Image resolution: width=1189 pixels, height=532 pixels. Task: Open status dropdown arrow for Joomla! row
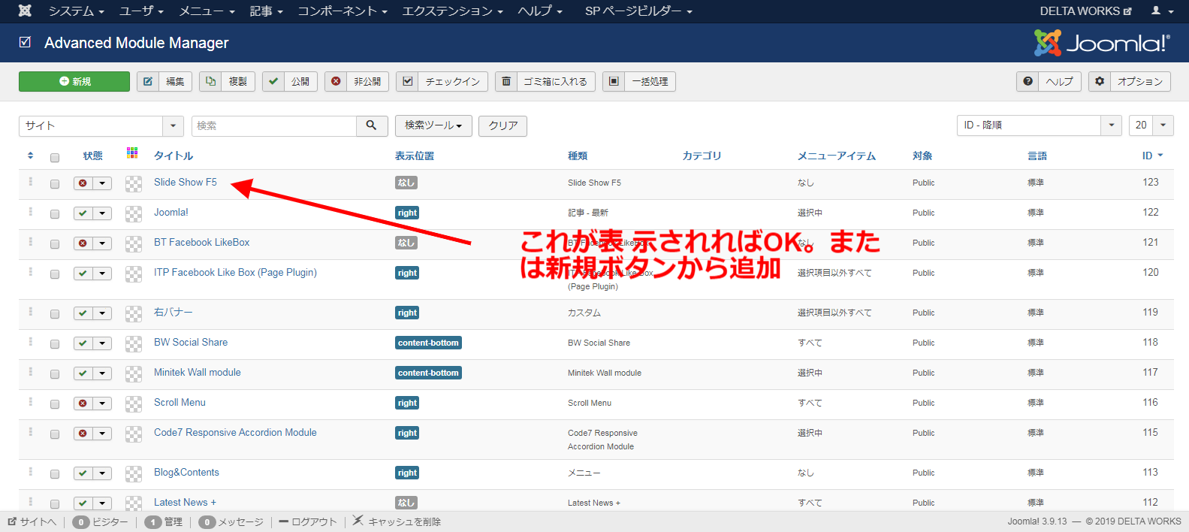[102, 213]
